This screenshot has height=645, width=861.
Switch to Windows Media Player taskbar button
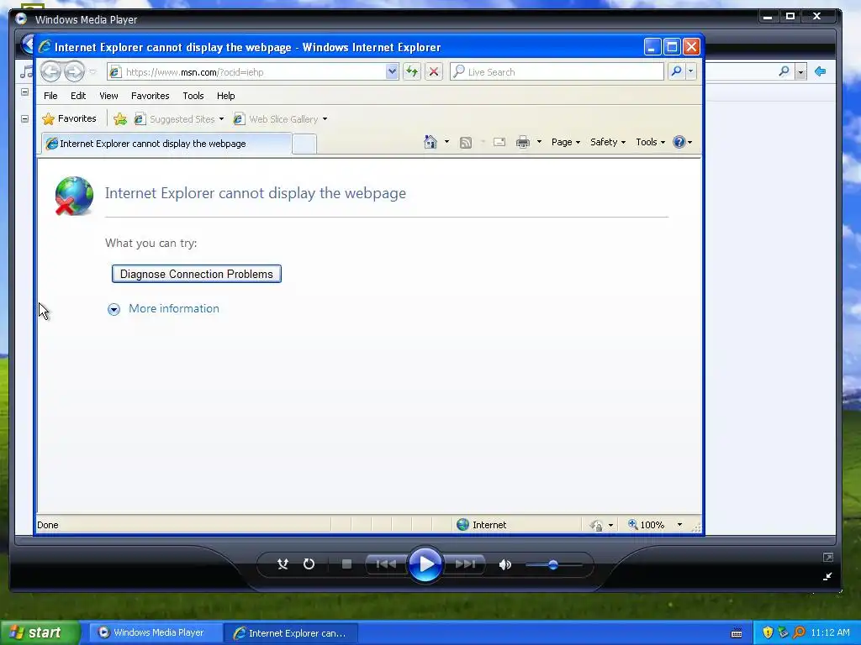pyautogui.click(x=155, y=632)
